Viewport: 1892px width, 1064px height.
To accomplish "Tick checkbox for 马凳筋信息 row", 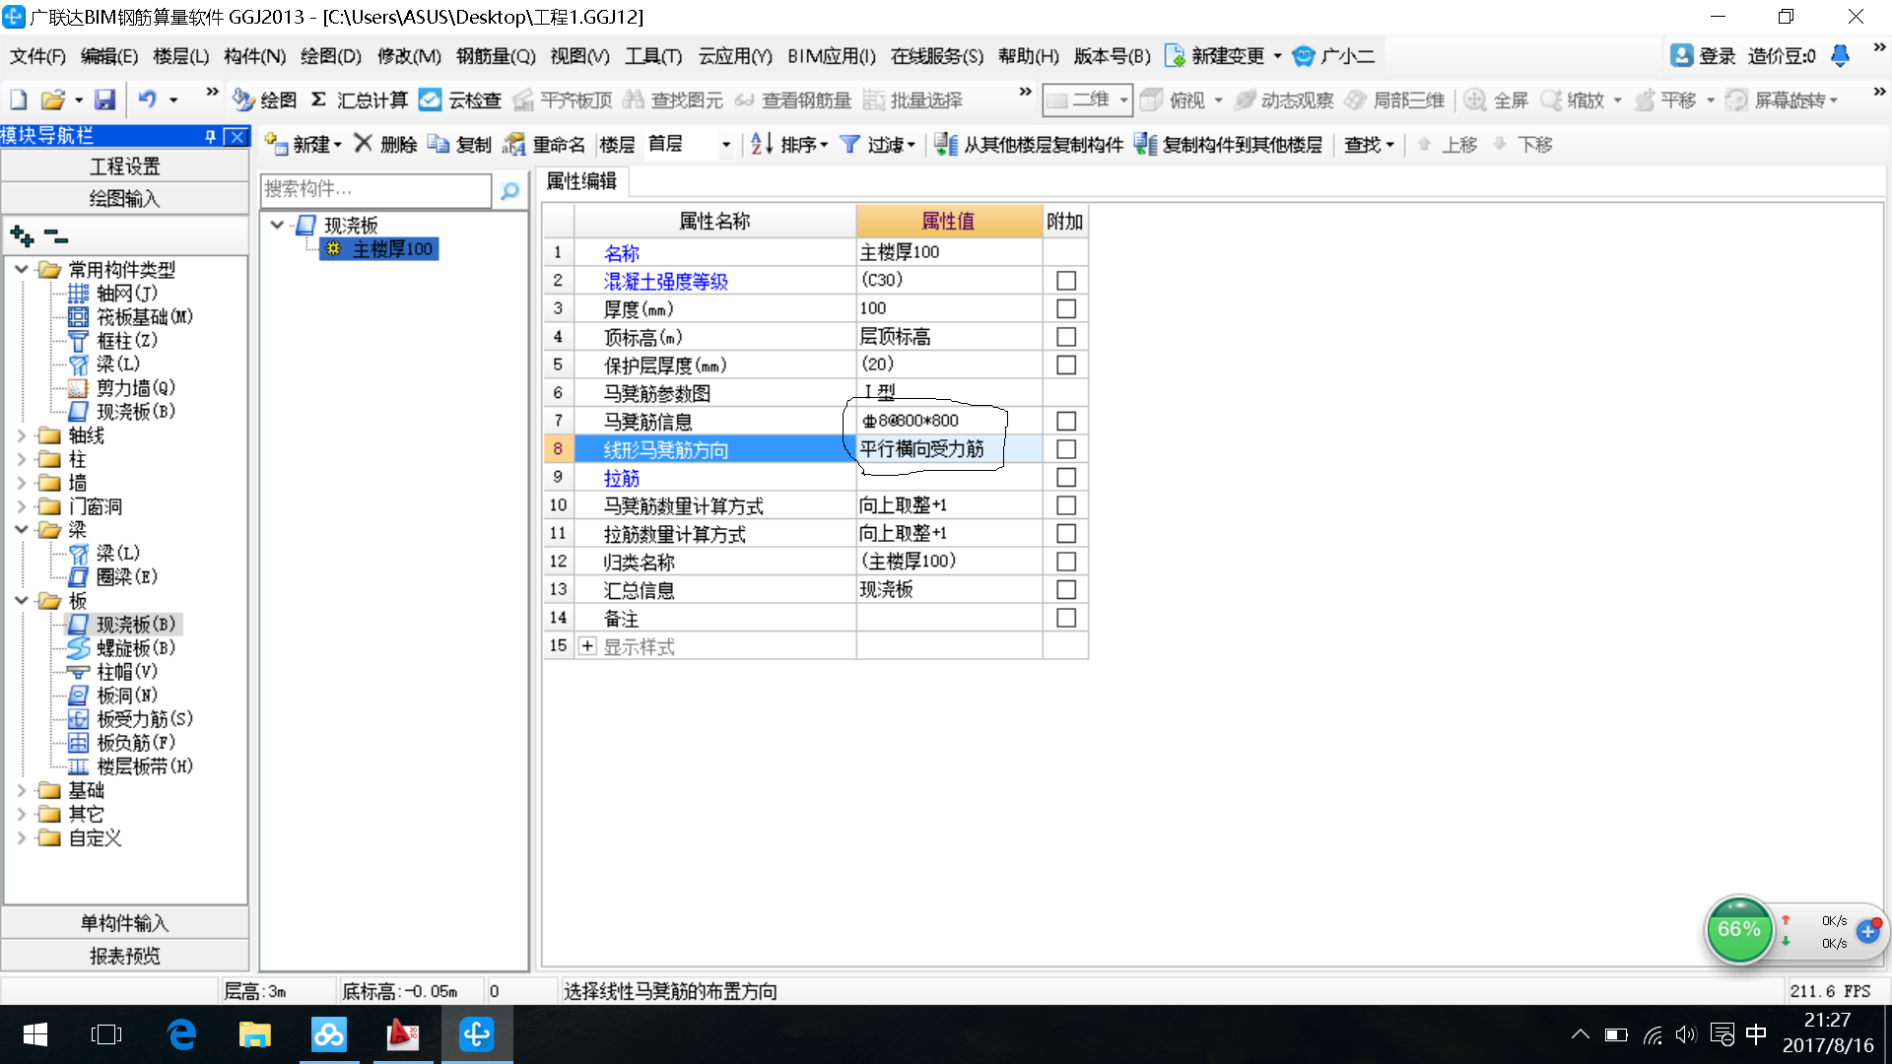I will pyautogui.click(x=1065, y=421).
